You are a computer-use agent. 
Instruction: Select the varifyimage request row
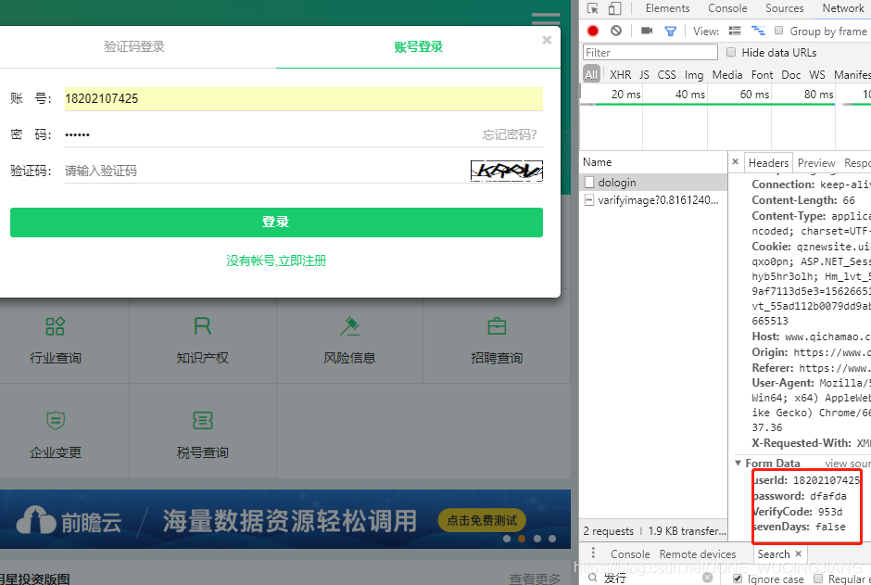coord(653,200)
